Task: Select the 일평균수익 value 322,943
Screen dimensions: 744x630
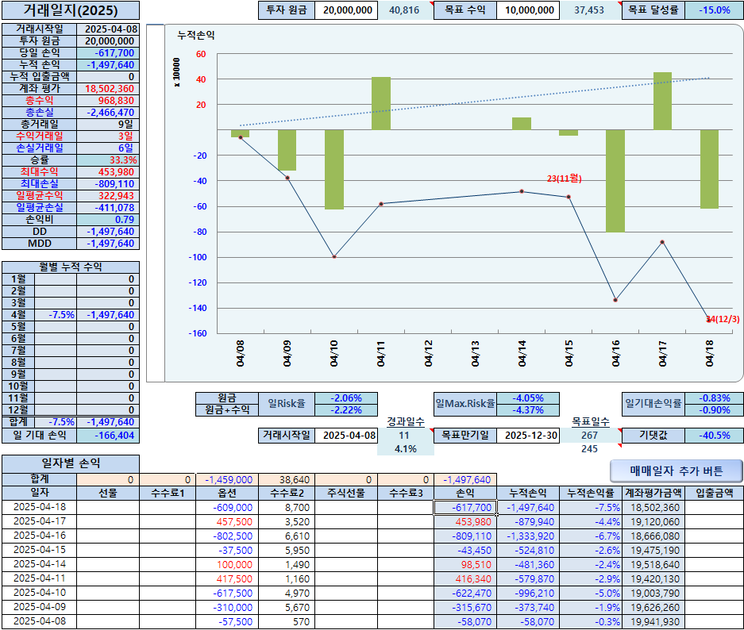Action: tap(108, 195)
